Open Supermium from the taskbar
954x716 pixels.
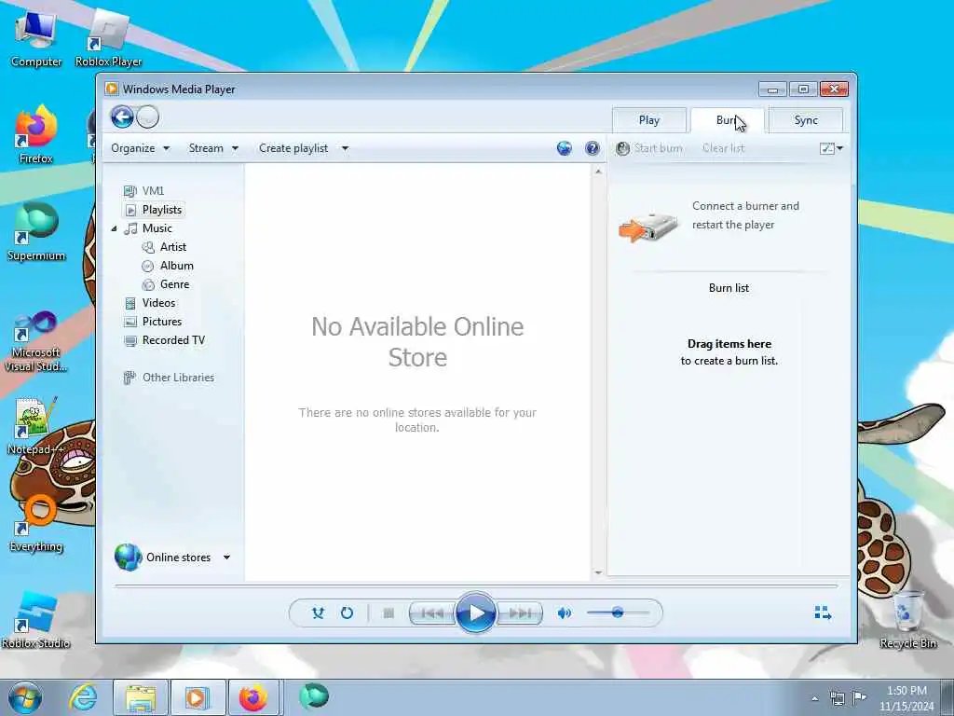314,697
